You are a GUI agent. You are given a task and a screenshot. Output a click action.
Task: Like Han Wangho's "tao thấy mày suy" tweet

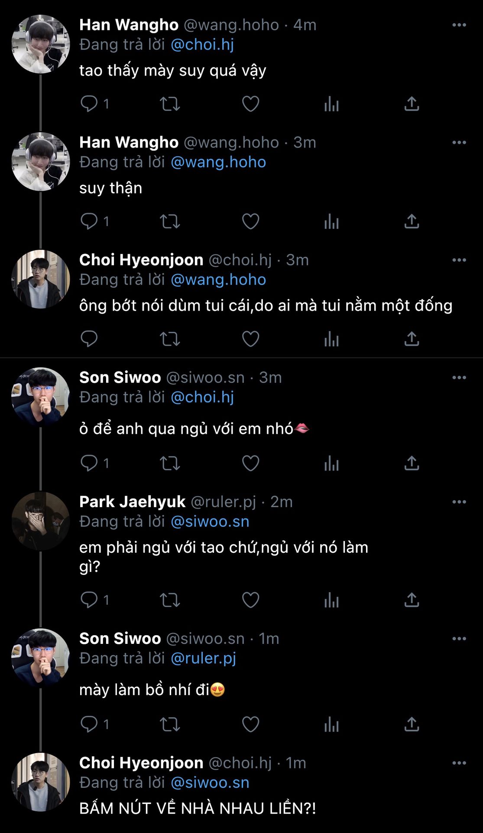pos(250,104)
